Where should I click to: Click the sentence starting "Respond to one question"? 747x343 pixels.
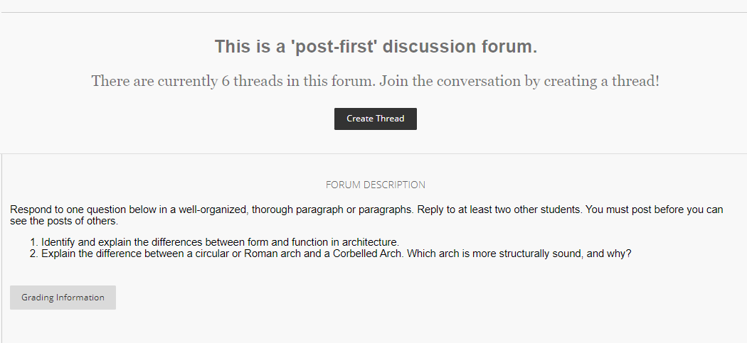click(x=211, y=209)
